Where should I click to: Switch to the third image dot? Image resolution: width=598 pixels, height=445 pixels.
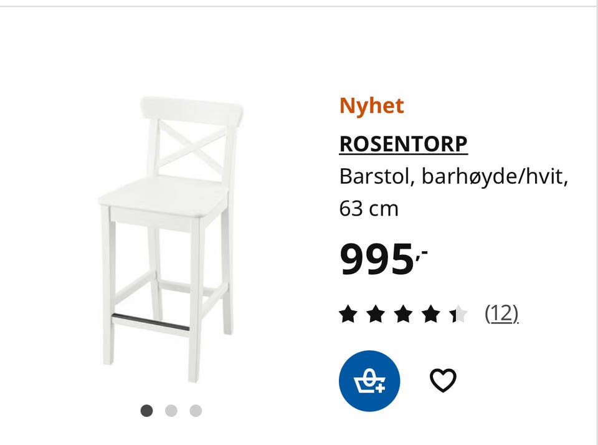tap(196, 411)
